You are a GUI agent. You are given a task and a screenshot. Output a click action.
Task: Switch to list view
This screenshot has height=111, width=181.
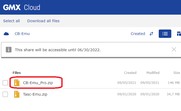click(x=165, y=34)
